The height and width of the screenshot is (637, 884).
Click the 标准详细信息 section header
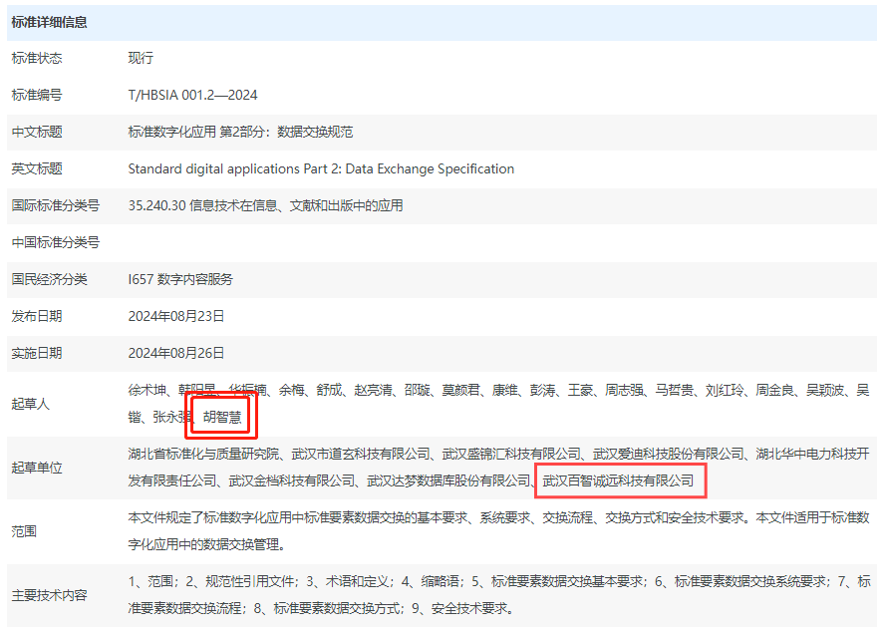point(50,22)
